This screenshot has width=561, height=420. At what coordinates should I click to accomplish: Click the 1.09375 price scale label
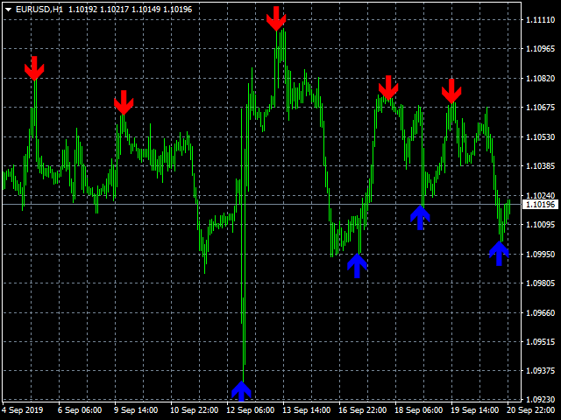540,370
